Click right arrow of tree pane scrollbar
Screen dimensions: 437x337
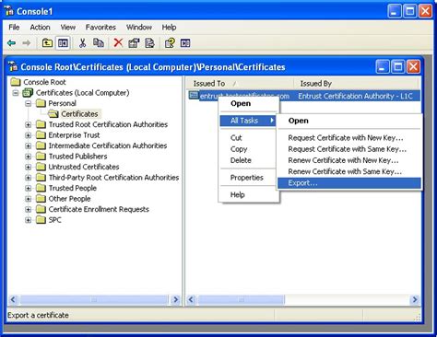(x=176, y=299)
